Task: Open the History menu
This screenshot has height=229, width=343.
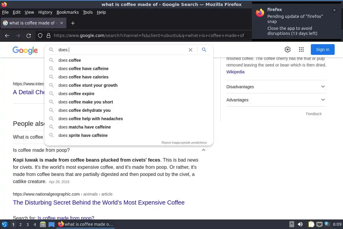Action: coord(45,12)
